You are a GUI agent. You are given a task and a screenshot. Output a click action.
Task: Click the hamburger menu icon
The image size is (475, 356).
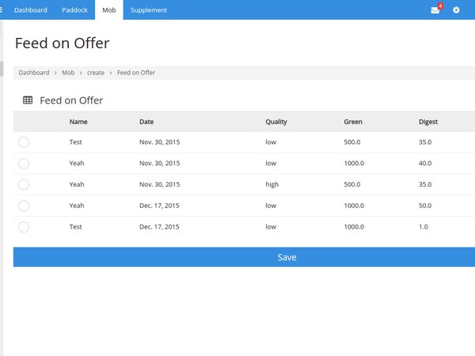[x=2, y=10]
